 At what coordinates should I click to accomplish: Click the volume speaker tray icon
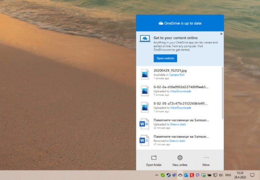[221, 175]
